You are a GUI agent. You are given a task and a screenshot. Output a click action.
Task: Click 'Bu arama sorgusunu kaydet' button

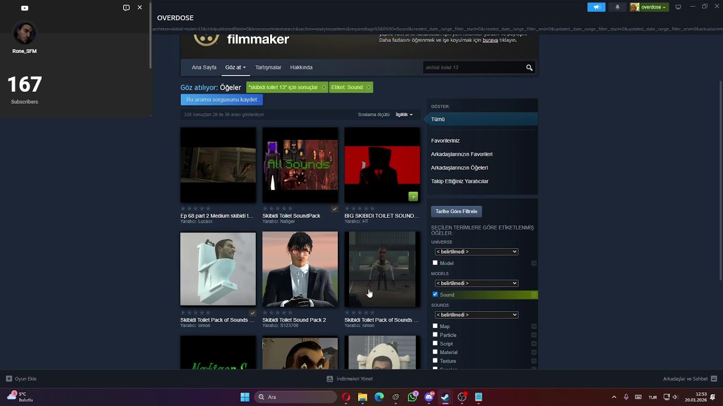coord(221,100)
